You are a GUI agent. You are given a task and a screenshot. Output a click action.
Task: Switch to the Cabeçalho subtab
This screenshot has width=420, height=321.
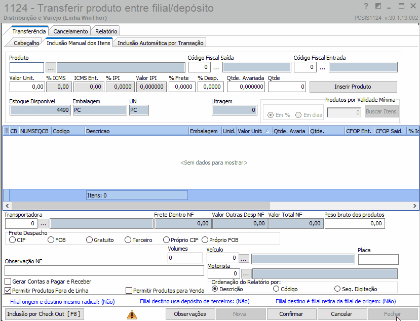coord(26,43)
